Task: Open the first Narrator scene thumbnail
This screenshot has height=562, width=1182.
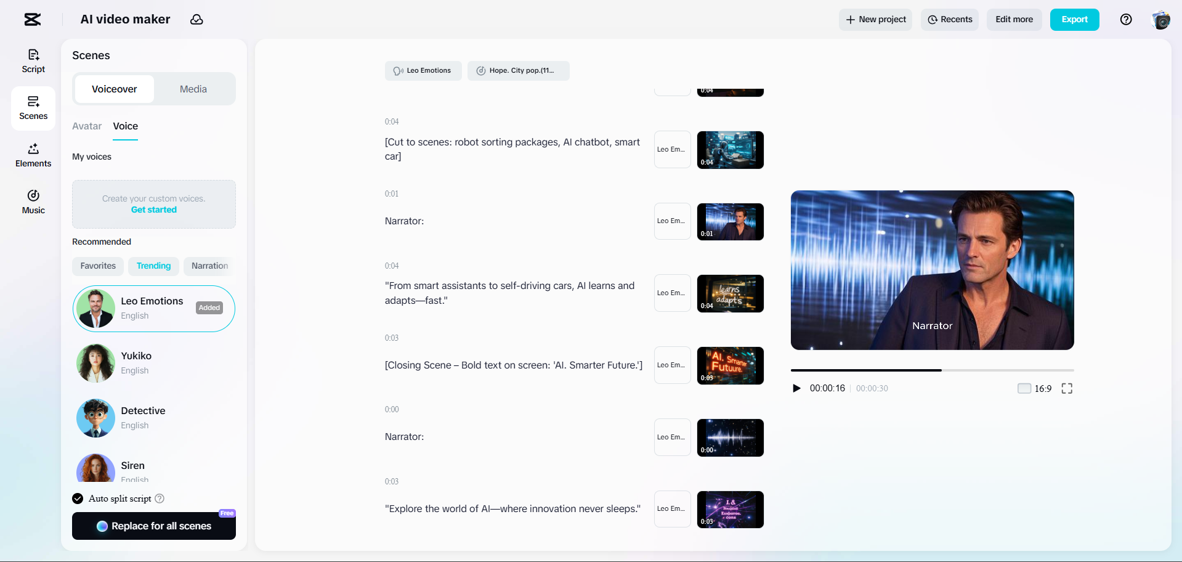Action: point(731,222)
